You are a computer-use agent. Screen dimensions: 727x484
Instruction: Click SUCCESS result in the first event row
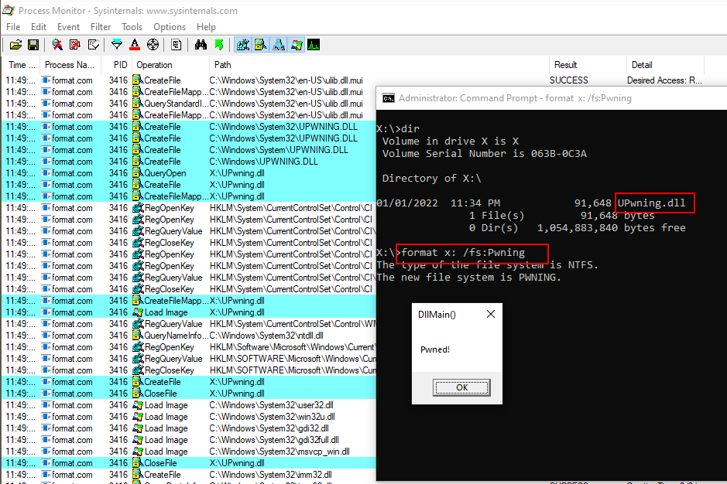tap(569, 80)
